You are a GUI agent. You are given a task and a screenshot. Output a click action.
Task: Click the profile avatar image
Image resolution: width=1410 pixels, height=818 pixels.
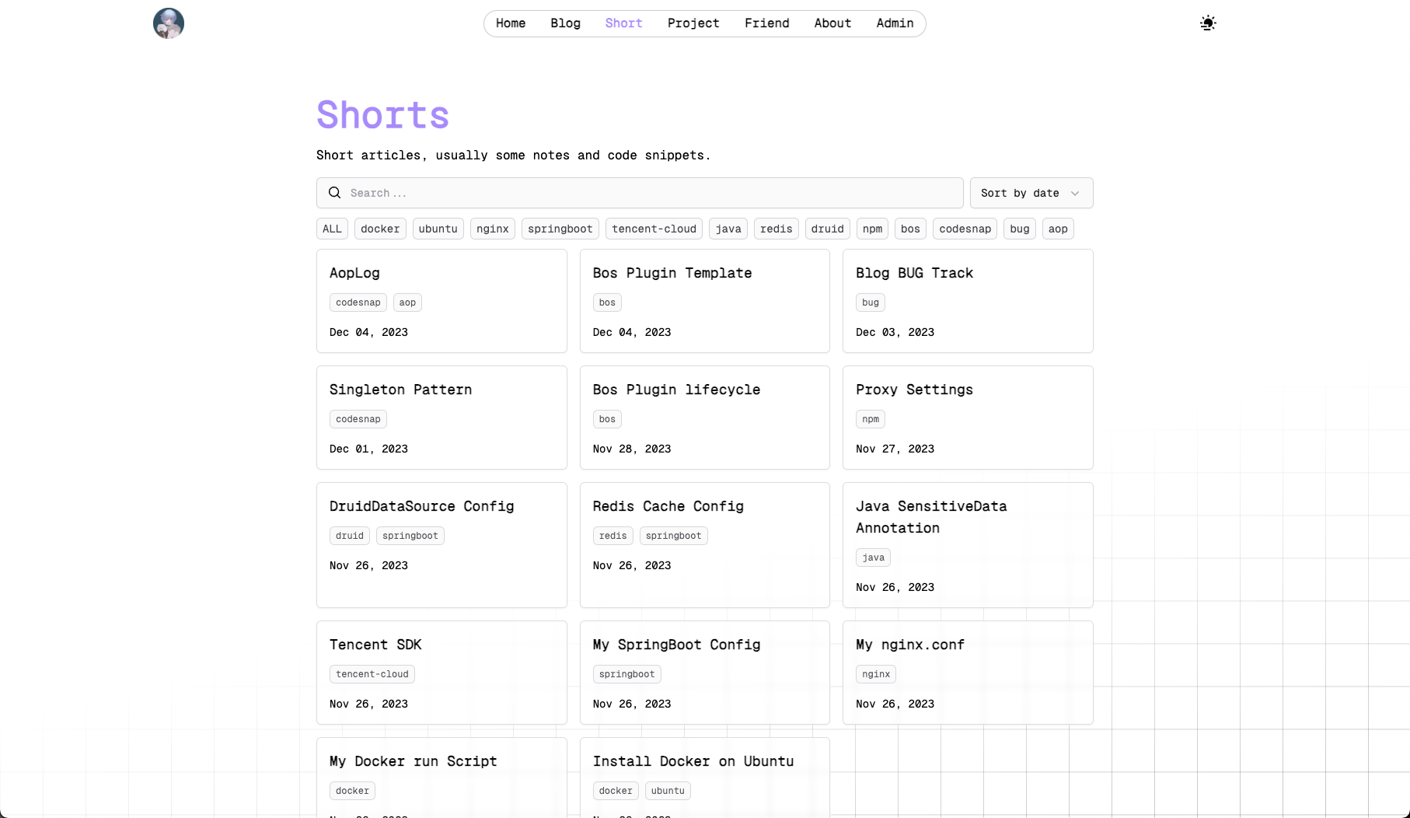pos(169,23)
